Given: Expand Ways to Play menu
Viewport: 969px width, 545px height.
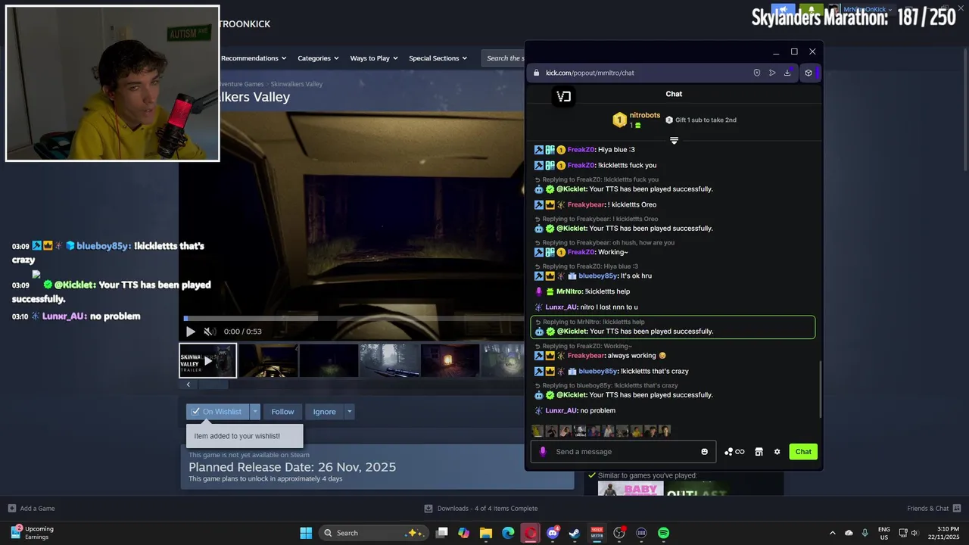Looking at the screenshot, I should [x=374, y=58].
